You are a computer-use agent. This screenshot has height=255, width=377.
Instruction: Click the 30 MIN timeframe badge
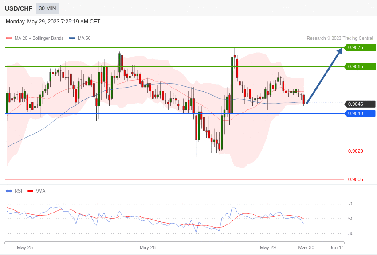[x=47, y=8]
